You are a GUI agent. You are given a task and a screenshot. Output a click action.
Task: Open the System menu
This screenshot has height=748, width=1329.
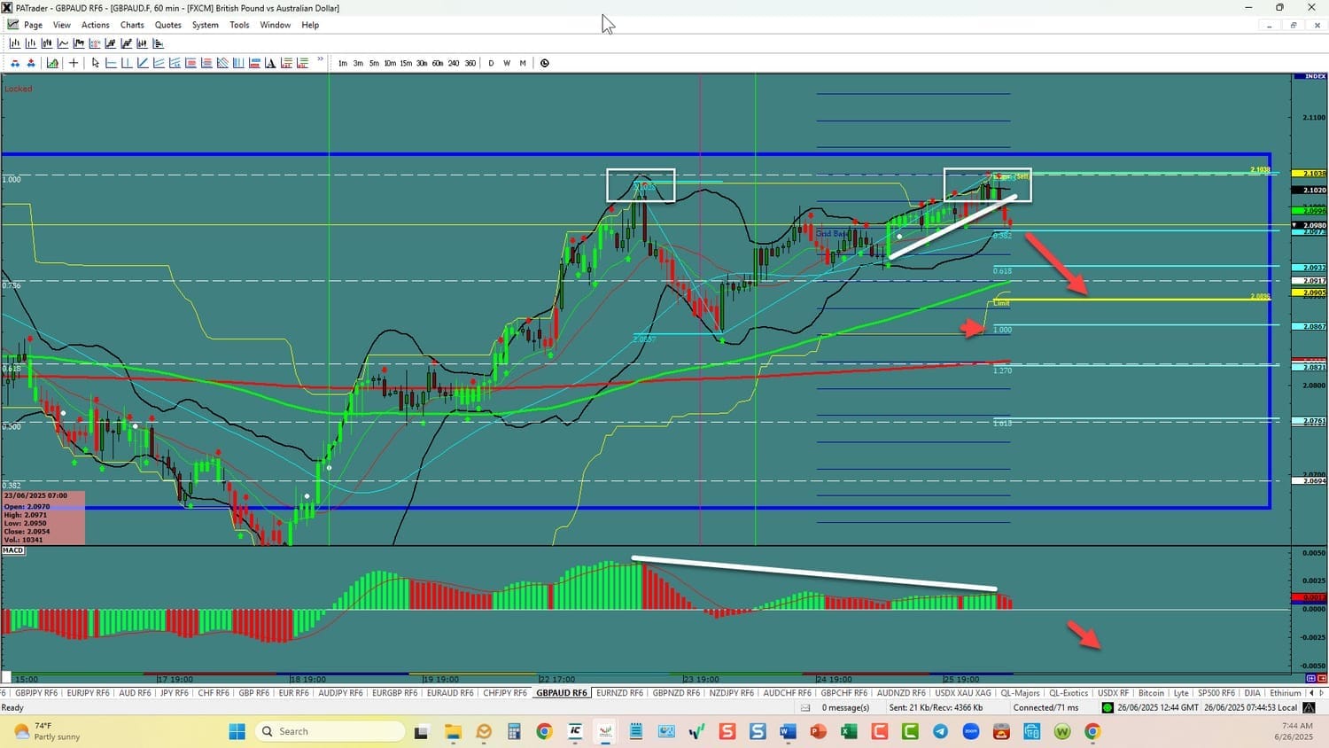206,25
